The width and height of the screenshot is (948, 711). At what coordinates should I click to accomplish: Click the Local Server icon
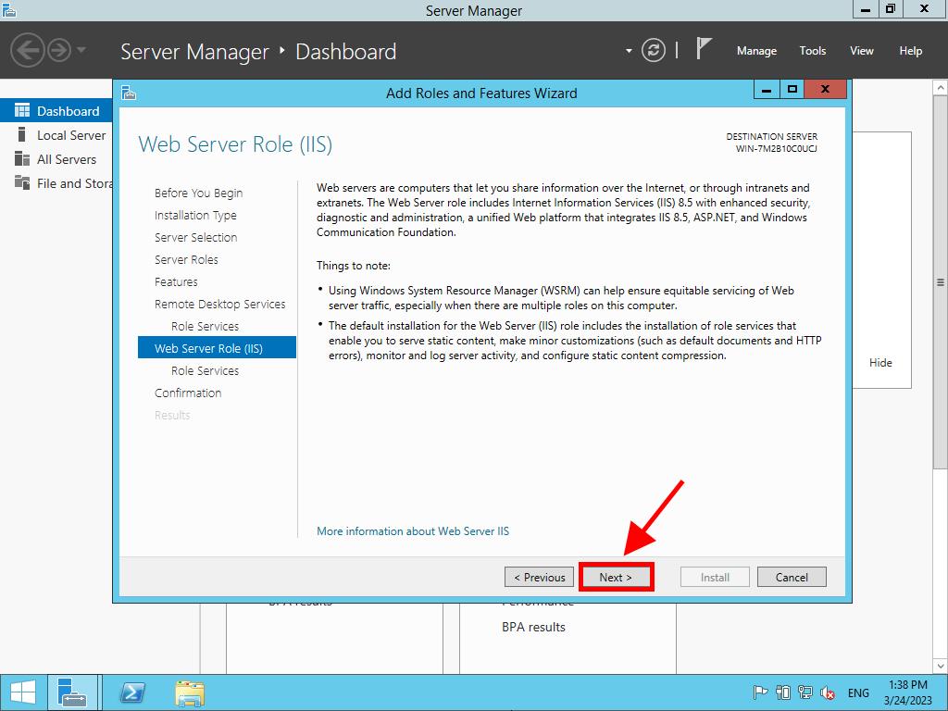coord(22,134)
